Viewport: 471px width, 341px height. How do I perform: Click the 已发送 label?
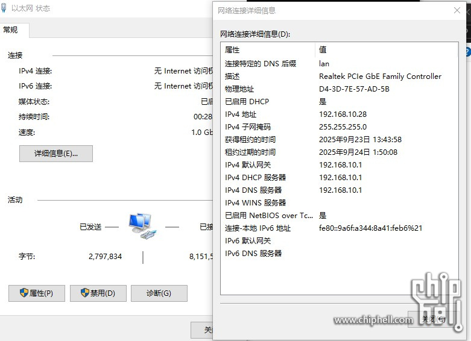coord(90,227)
